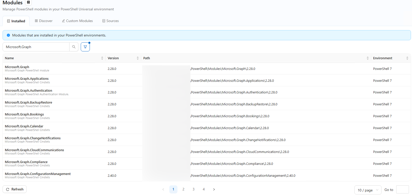Sort by Path column arrows
Viewport: 412px width, 196px height.
[x=368, y=58]
